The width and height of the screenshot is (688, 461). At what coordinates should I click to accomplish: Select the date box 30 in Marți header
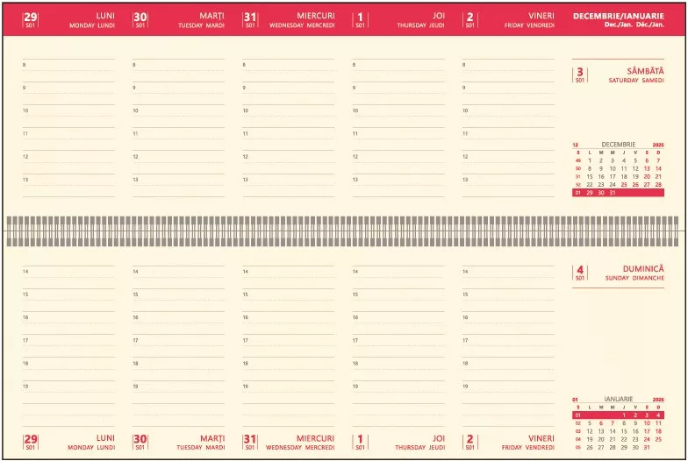coord(140,19)
